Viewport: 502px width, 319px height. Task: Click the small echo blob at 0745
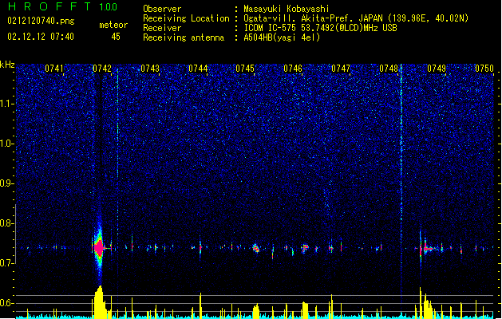point(256,248)
